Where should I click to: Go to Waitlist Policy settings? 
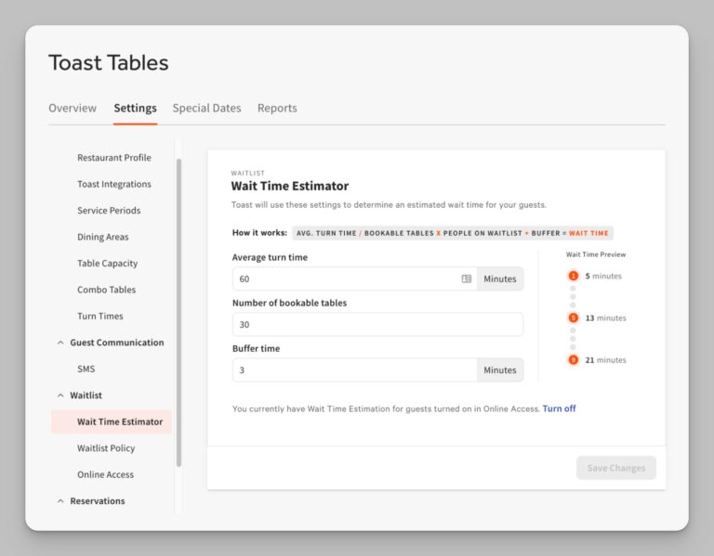click(x=106, y=448)
